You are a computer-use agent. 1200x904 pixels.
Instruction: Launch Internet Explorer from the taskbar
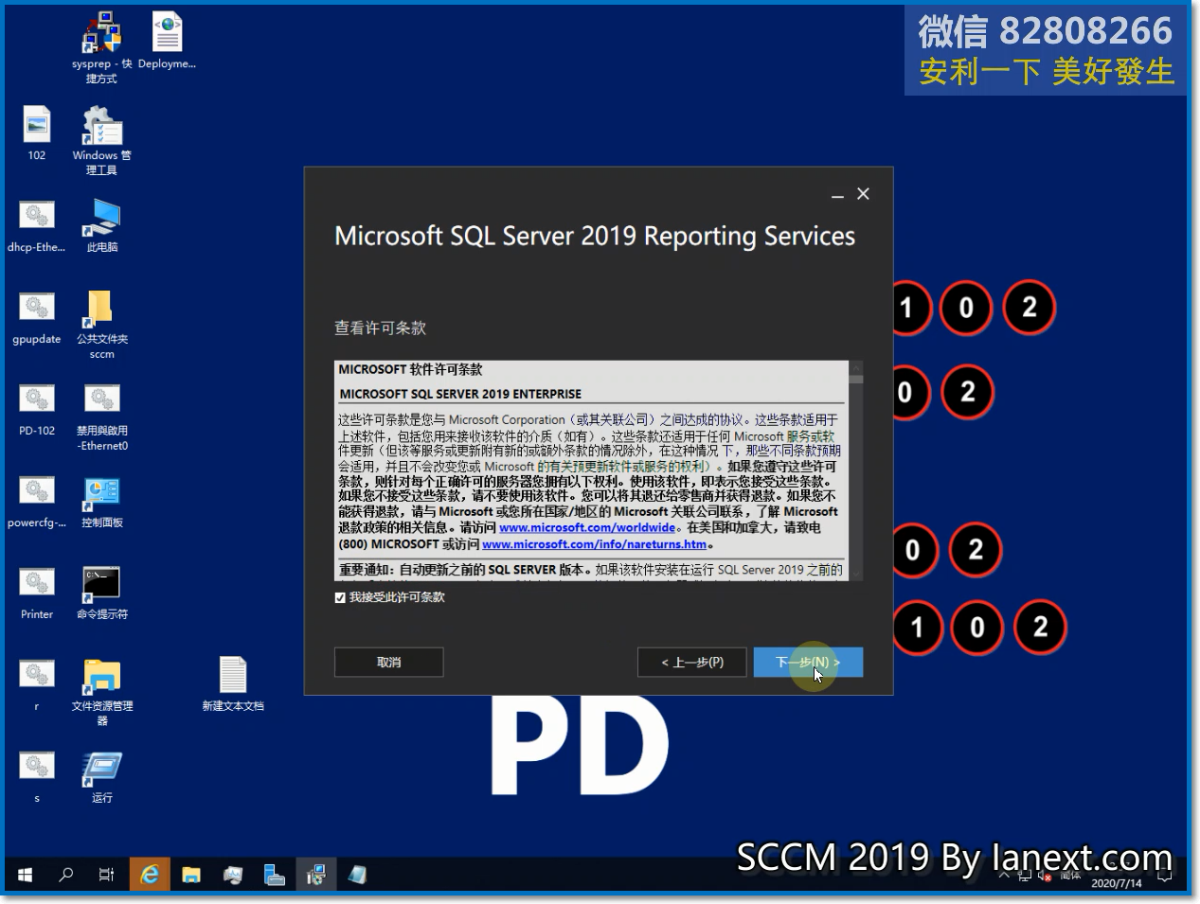pos(150,875)
